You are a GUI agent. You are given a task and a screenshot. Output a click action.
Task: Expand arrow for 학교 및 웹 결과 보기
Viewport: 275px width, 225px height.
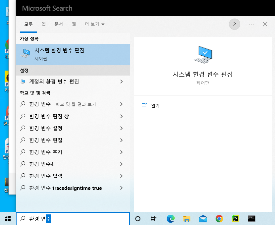121,104
